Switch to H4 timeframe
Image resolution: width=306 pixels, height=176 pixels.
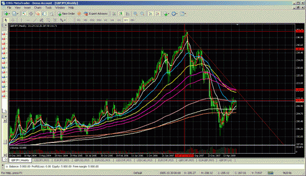[x=112, y=20]
